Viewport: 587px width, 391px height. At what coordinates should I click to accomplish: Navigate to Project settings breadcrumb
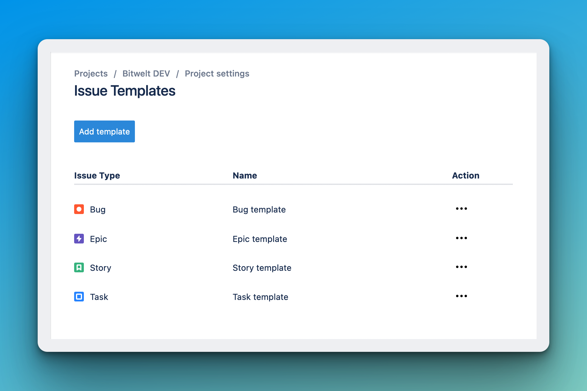pos(217,73)
